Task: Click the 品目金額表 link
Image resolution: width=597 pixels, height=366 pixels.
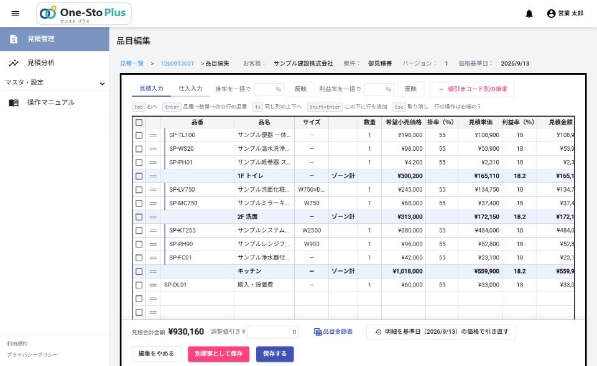Action: tap(333, 332)
